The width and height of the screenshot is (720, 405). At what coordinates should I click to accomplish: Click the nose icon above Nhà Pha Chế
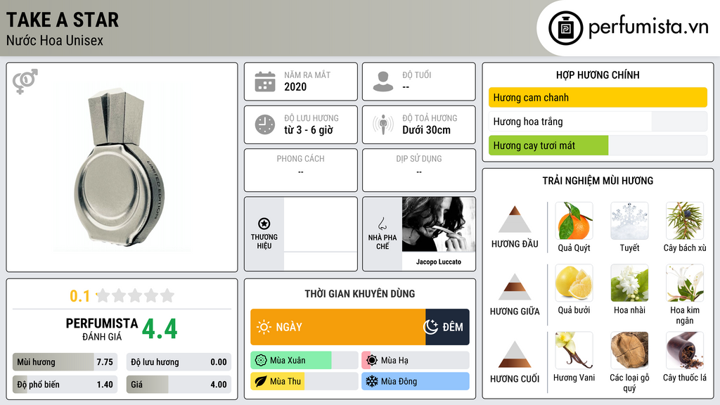tap(382, 224)
